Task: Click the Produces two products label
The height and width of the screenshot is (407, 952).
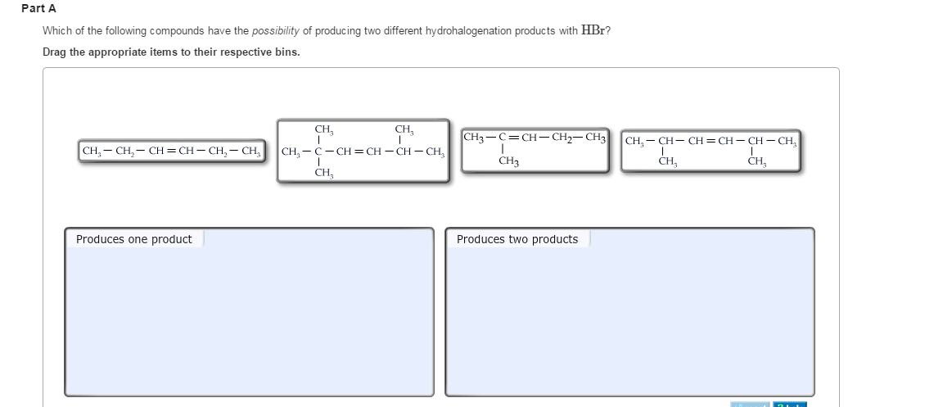Action: pos(517,239)
